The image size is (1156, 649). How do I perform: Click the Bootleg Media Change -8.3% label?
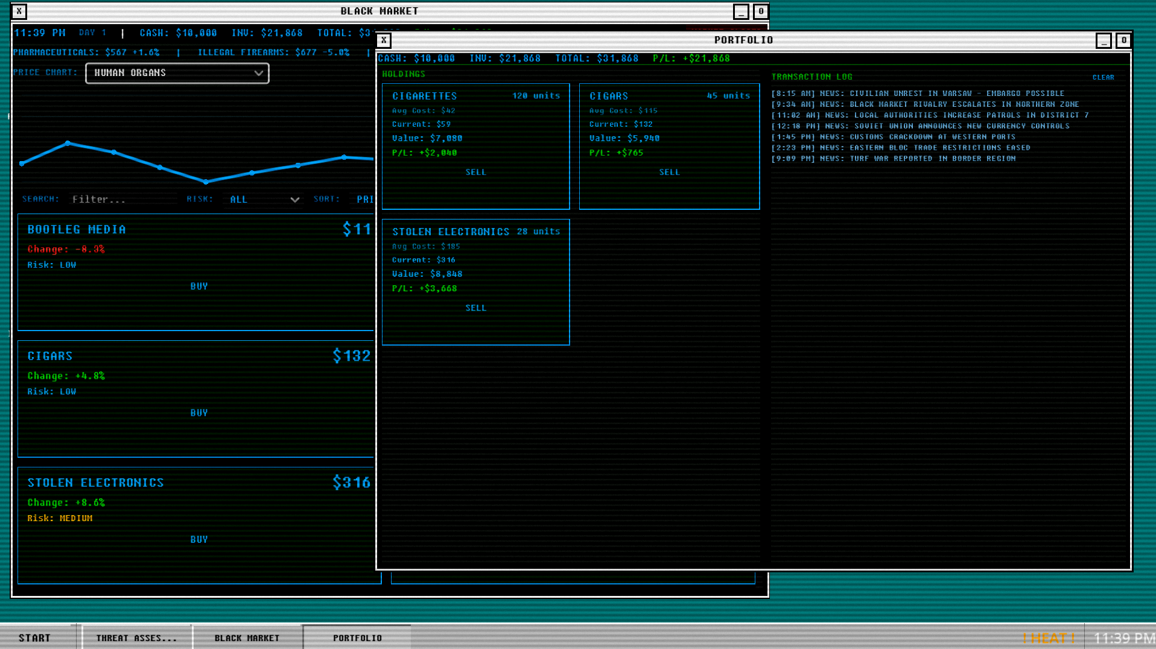[66, 249]
